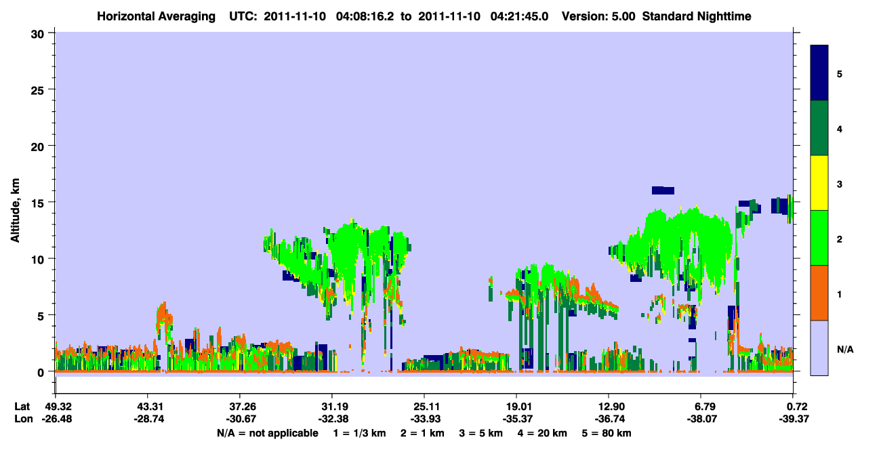Click the lavender N/A color bar segment
Image resolution: width=881 pixels, height=452 pixels.
click(x=819, y=348)
